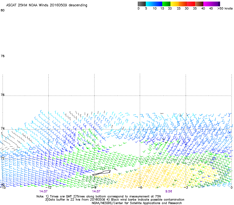This screenshot has width=234, height=205.
Task: Click the longitude label '-12'
Action: point(48,187)
